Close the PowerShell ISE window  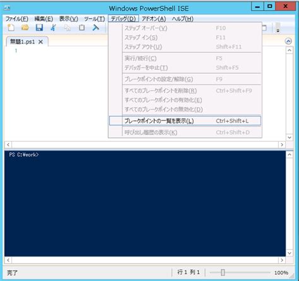click(x=286, y=6)
